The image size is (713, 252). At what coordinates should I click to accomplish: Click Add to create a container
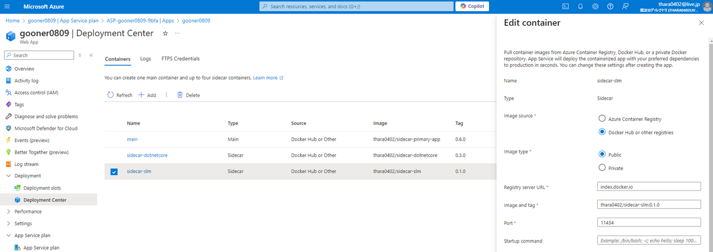click(x=147, y=95)
